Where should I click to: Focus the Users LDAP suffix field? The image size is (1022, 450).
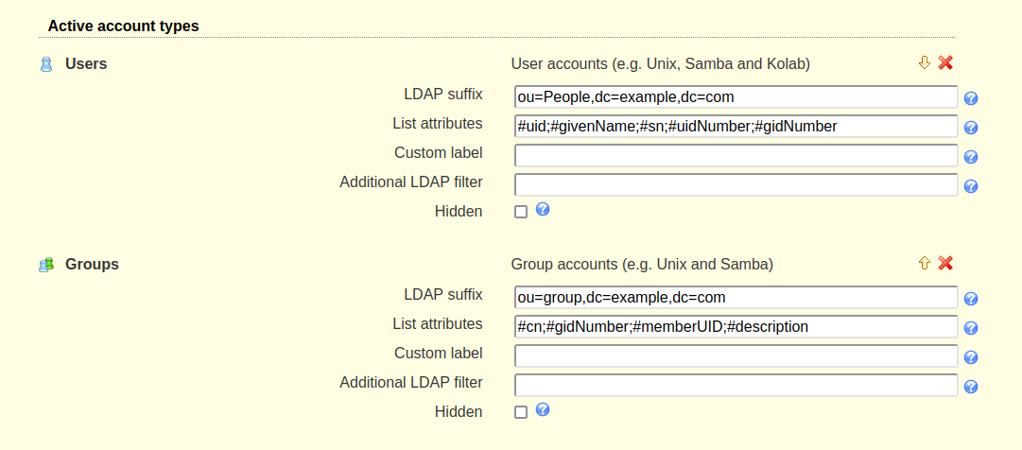coord(736,97)
